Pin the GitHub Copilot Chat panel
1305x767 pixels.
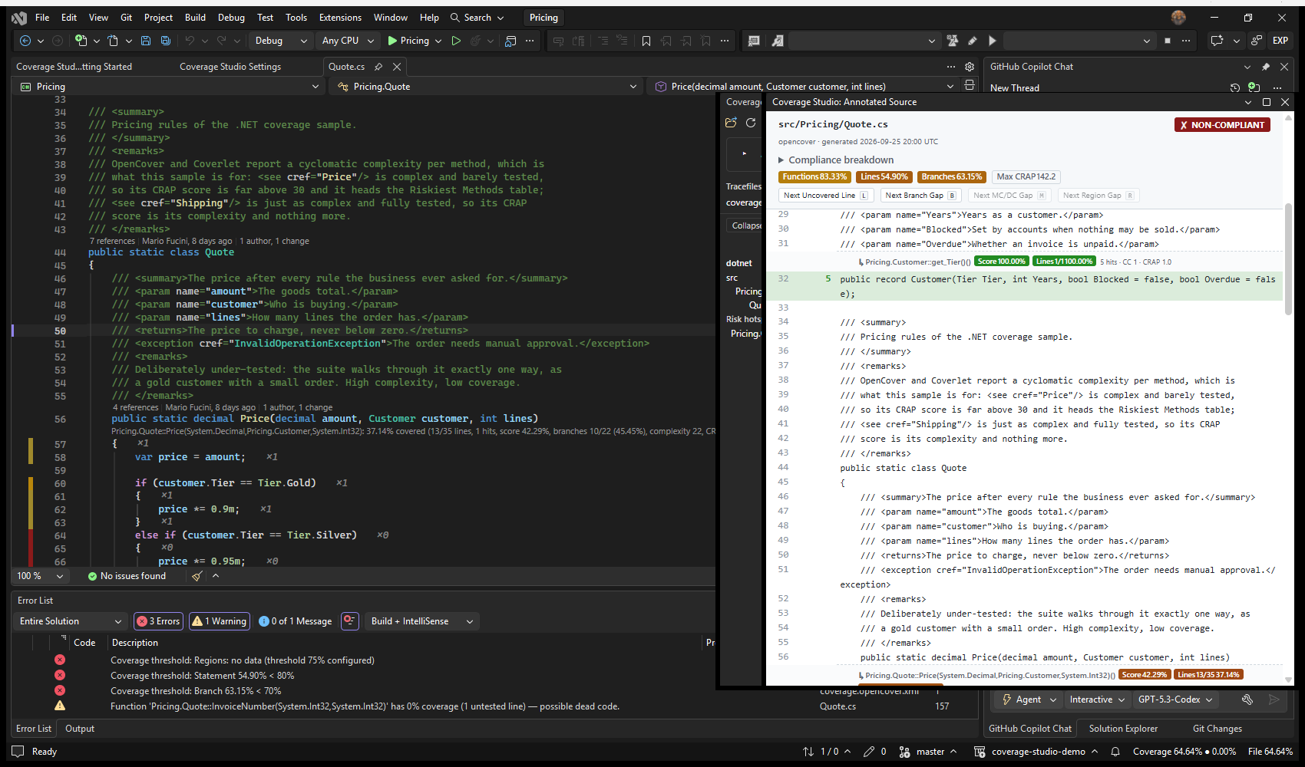[x=1266, y=67]
